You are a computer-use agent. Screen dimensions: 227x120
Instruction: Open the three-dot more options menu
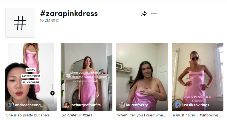(154, 13)
